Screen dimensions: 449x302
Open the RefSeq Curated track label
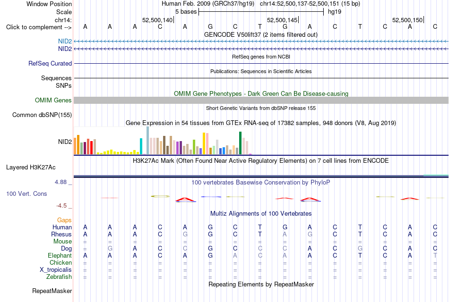point(50,64)
